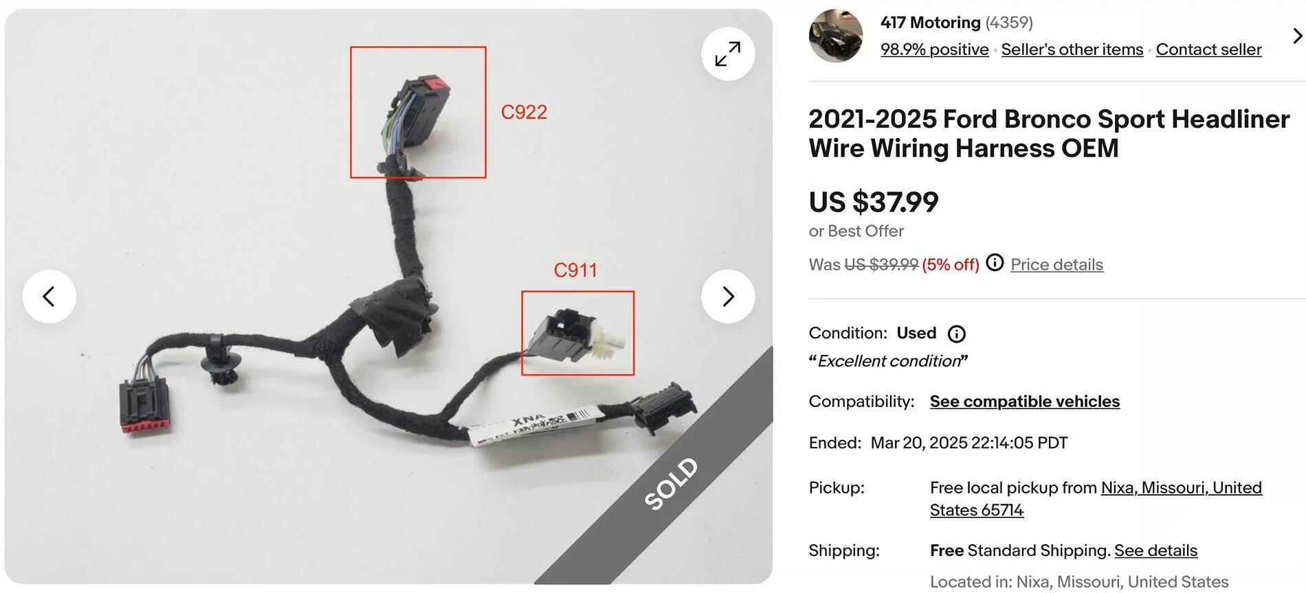Advance to the next product image
1306x593 pixels.
click(x=728, y=296)
